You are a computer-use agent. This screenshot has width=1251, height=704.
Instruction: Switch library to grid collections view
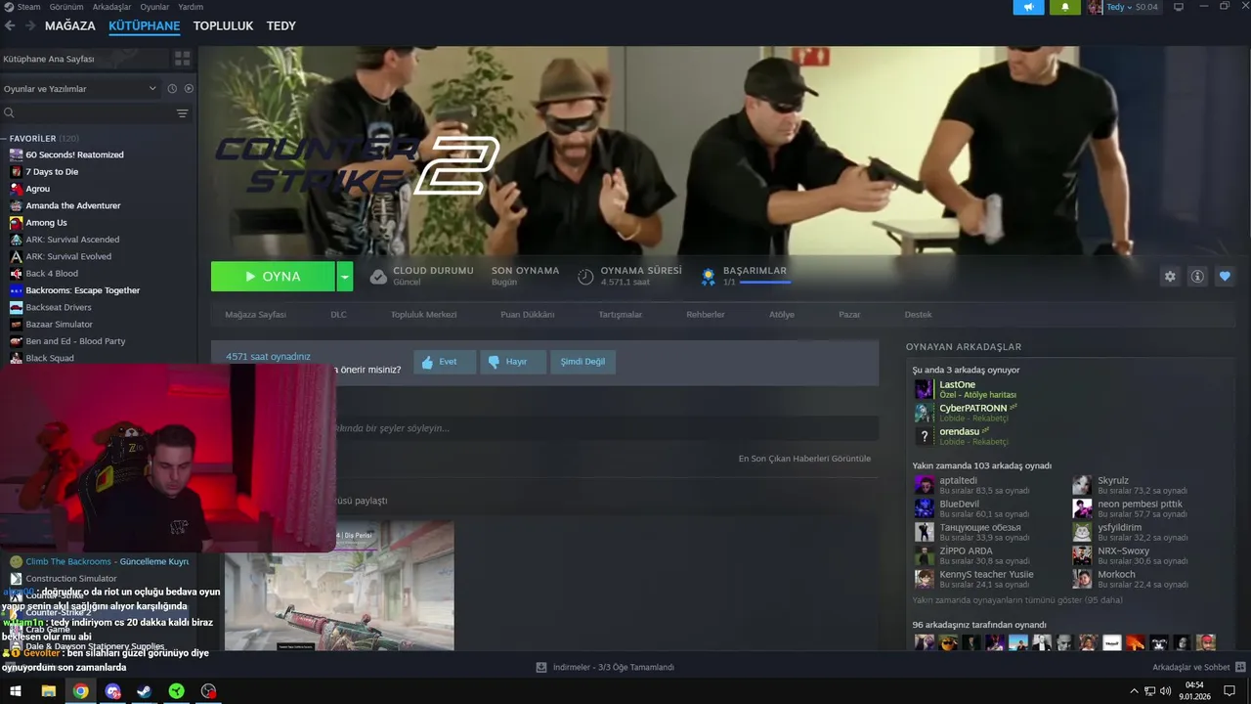pos(182,59)
